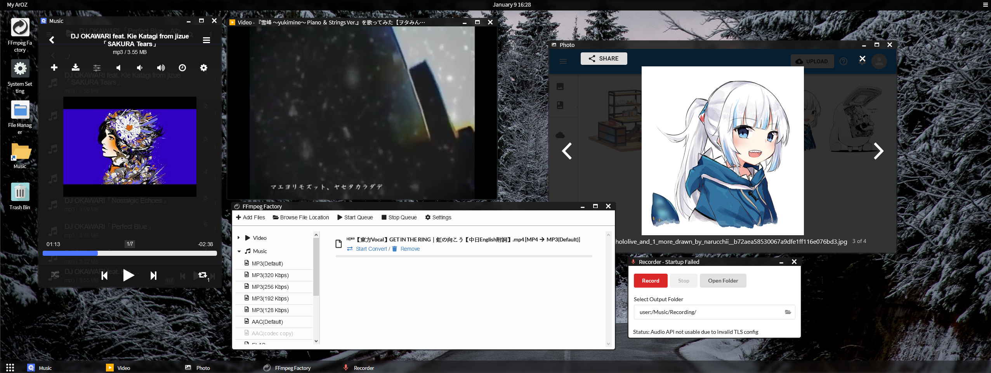991x373 pixels.
Task: Toggle repeat-one mode in Music player
Action: pyautogui.click(x=203, y=275)
